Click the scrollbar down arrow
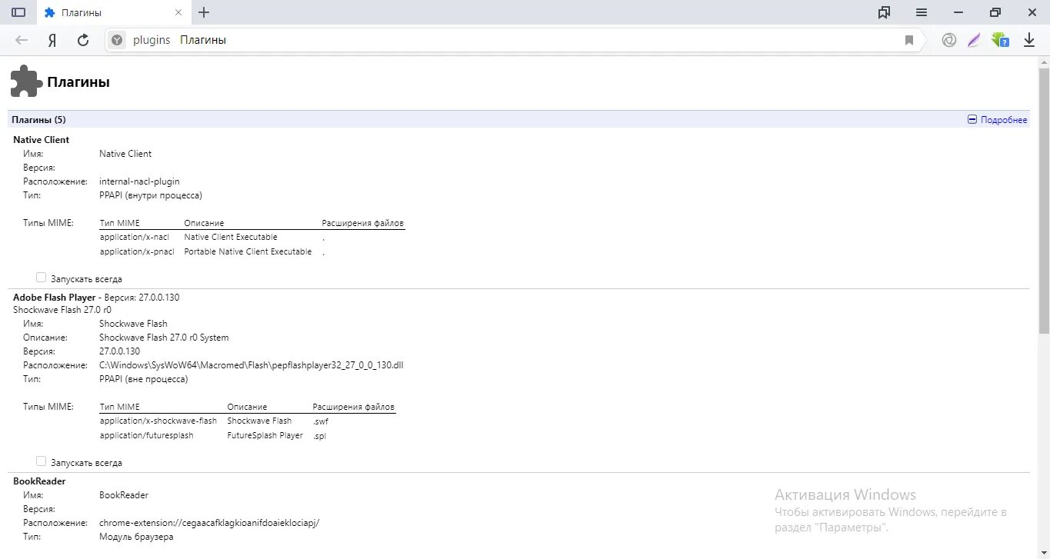 coord(1044,553)
